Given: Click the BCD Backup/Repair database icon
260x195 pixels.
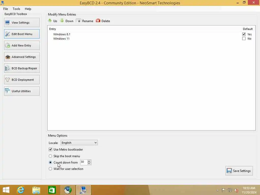Looking at the screenshot, I should tap(7, 68).
